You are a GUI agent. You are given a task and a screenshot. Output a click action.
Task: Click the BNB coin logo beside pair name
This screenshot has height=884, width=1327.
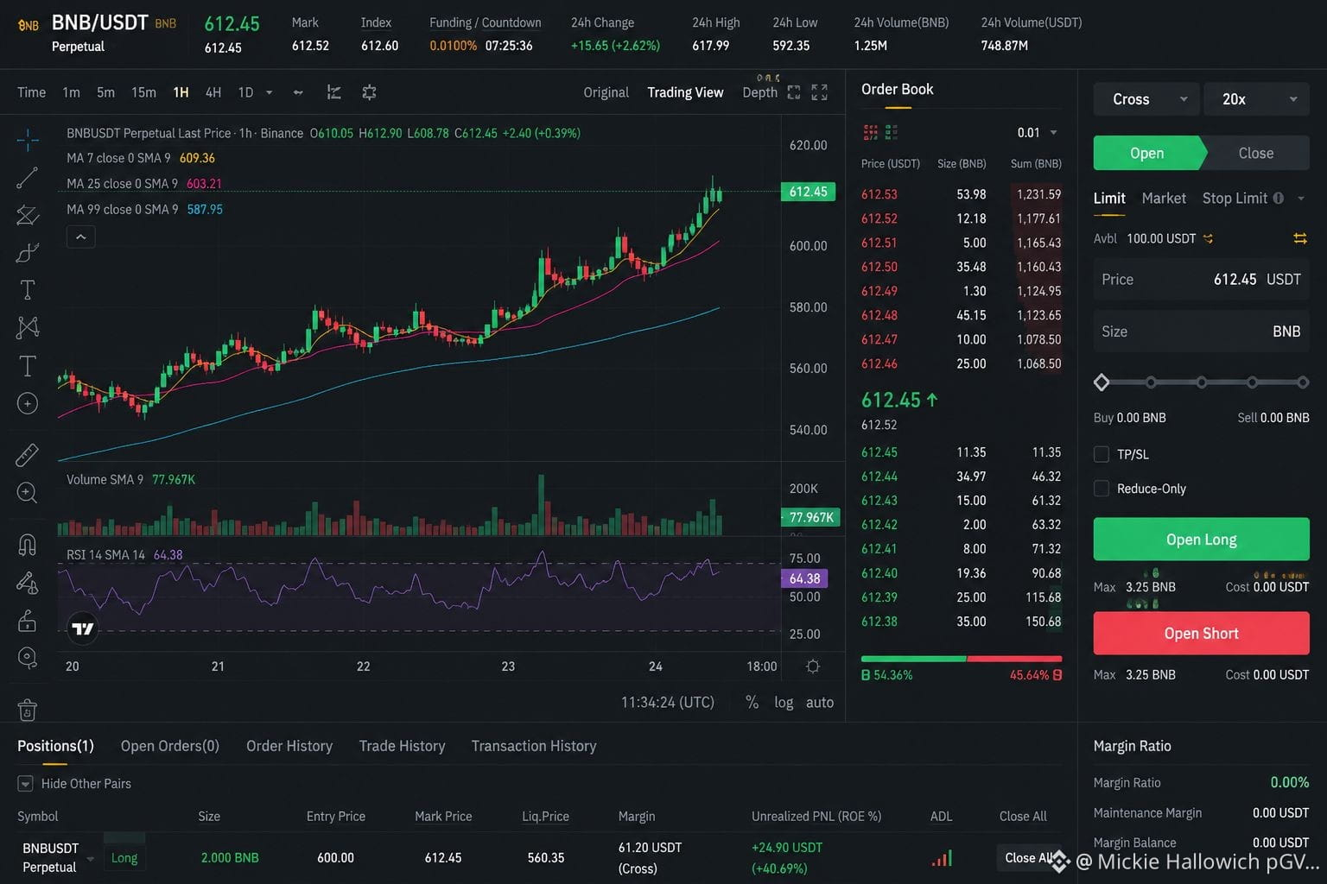[29, 26]
